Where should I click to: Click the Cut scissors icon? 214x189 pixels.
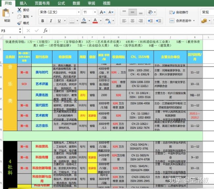pyautogui.click(x=19, y=10)
